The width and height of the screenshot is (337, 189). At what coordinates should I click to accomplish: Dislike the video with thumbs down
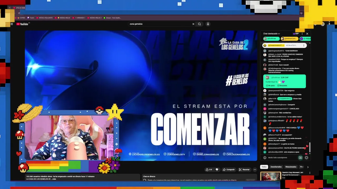coord(217,170)
